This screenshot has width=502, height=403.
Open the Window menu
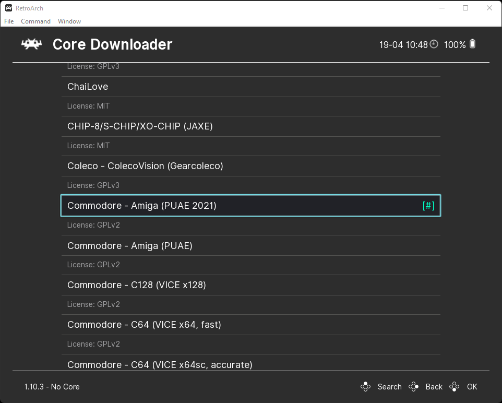click(x=69, y=21)
